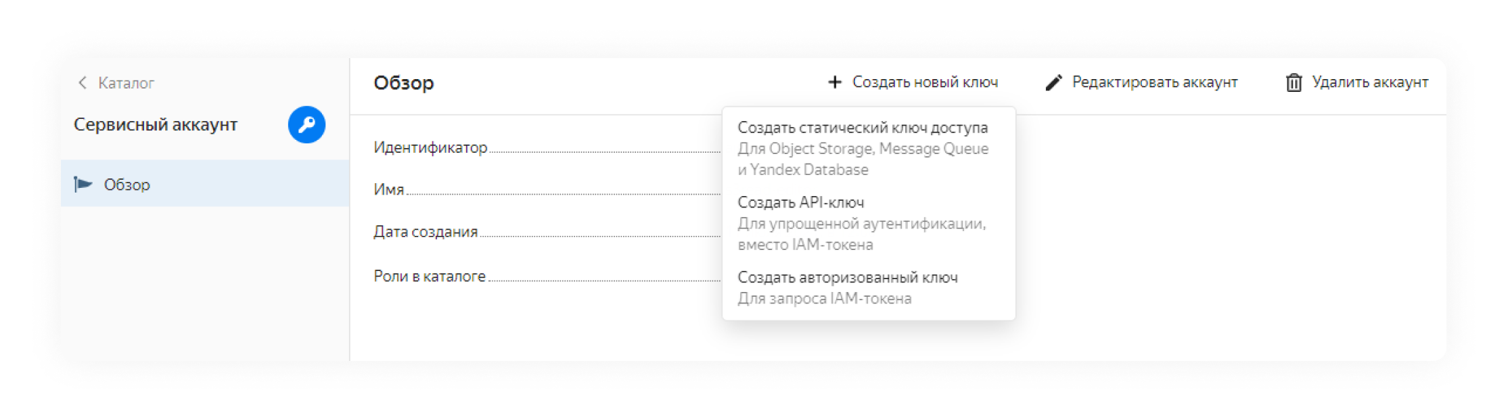Click the plus icon for new key
Screen dimensions: 1506x415
[835, 82]
